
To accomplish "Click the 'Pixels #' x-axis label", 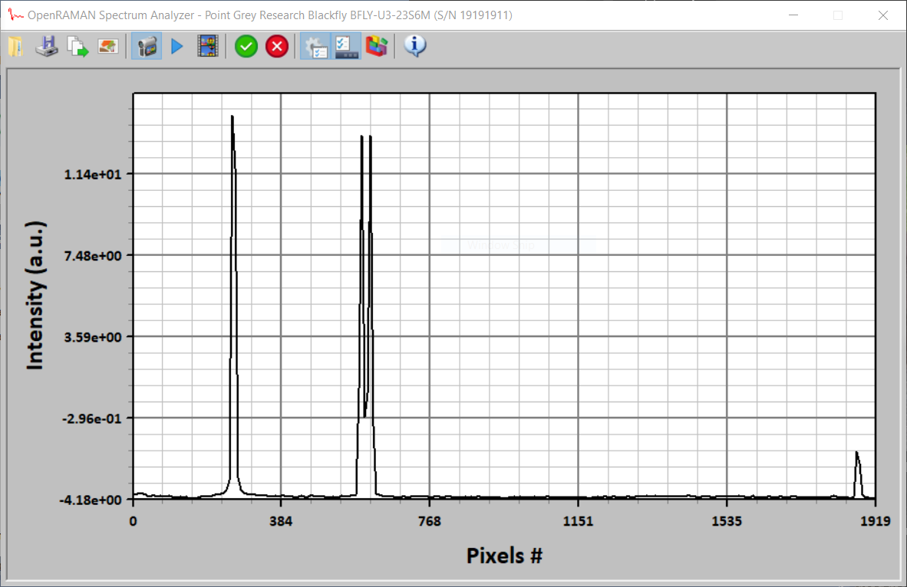I will [504, 556].
